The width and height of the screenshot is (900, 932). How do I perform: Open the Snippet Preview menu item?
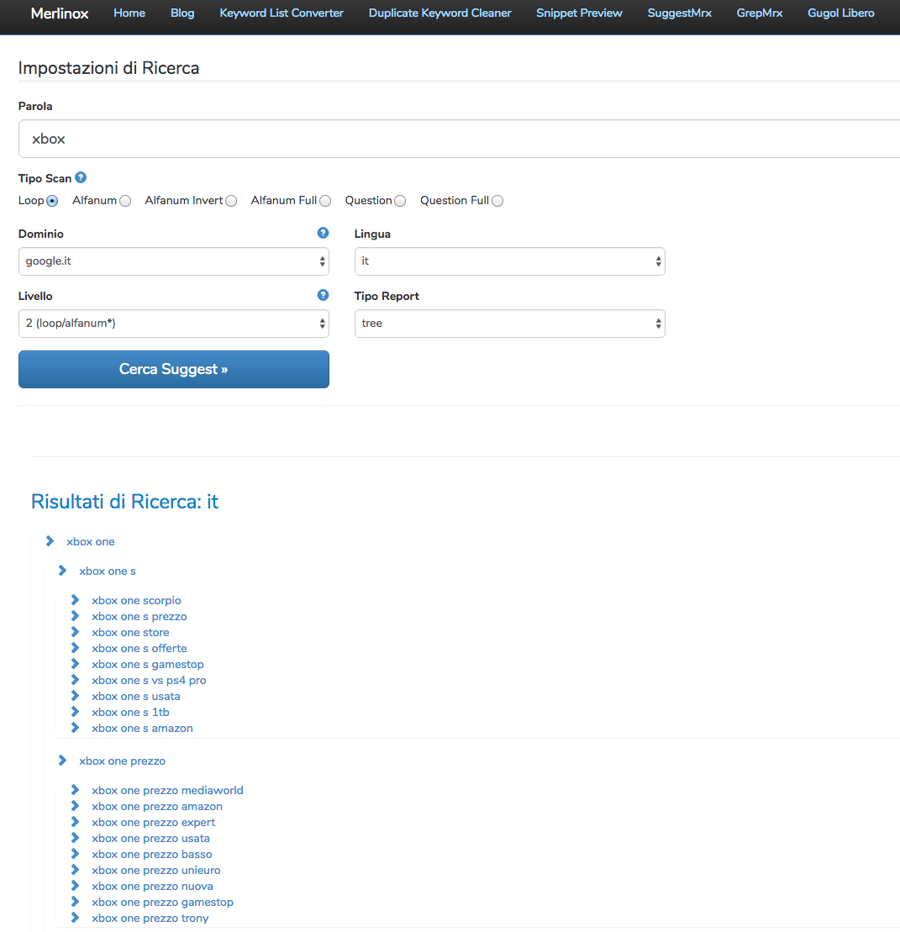pyautogui.click(x=579, y=13)
